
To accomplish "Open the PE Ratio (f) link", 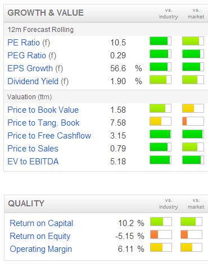I will [29, 43].
